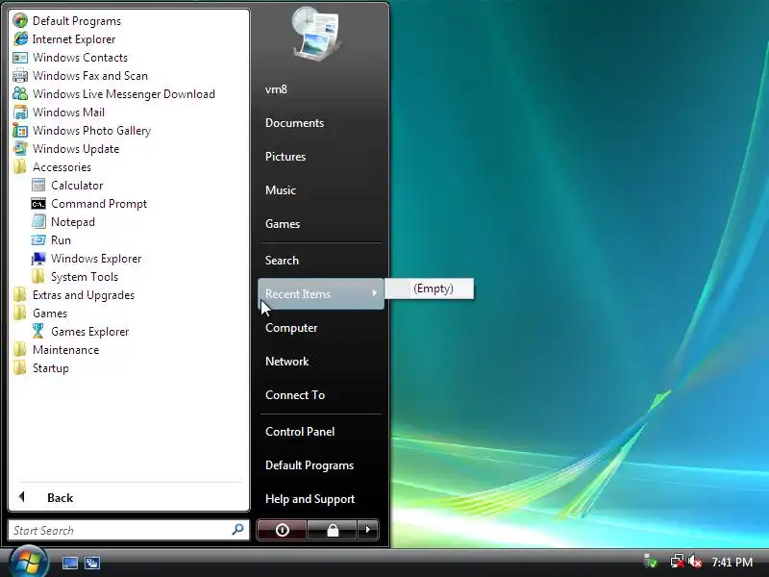Open Pictures from the right pane

pos(285,157)
